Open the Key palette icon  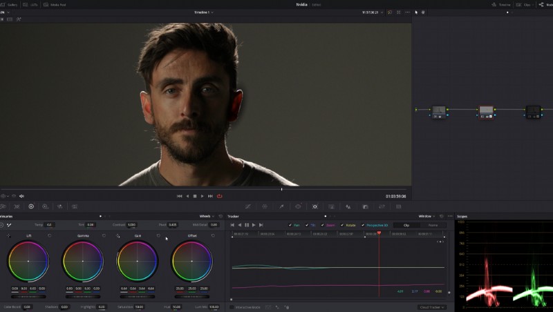365,206
